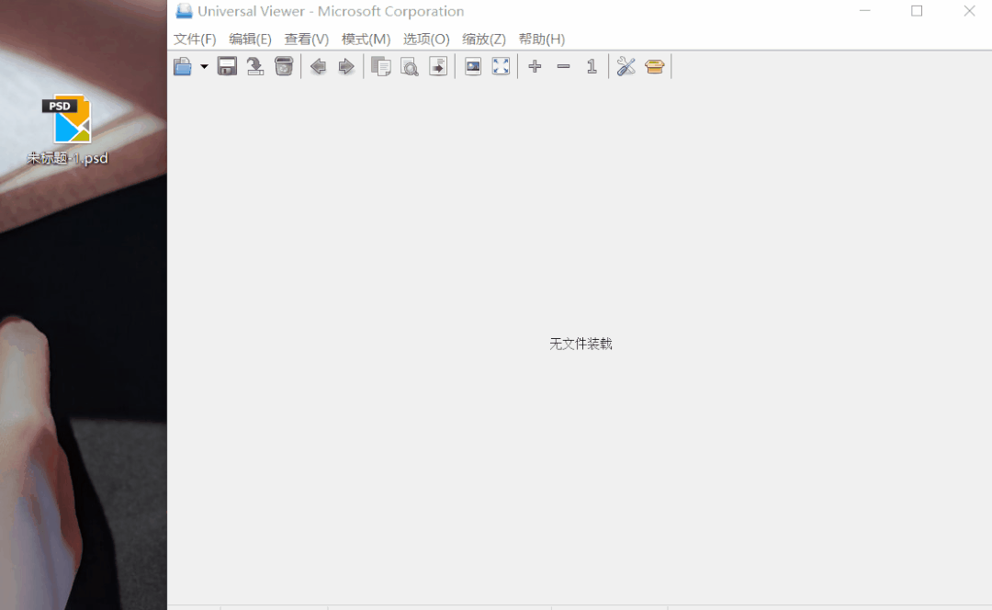Open the 缩放(Z) menu

click(x=484, y=40)
